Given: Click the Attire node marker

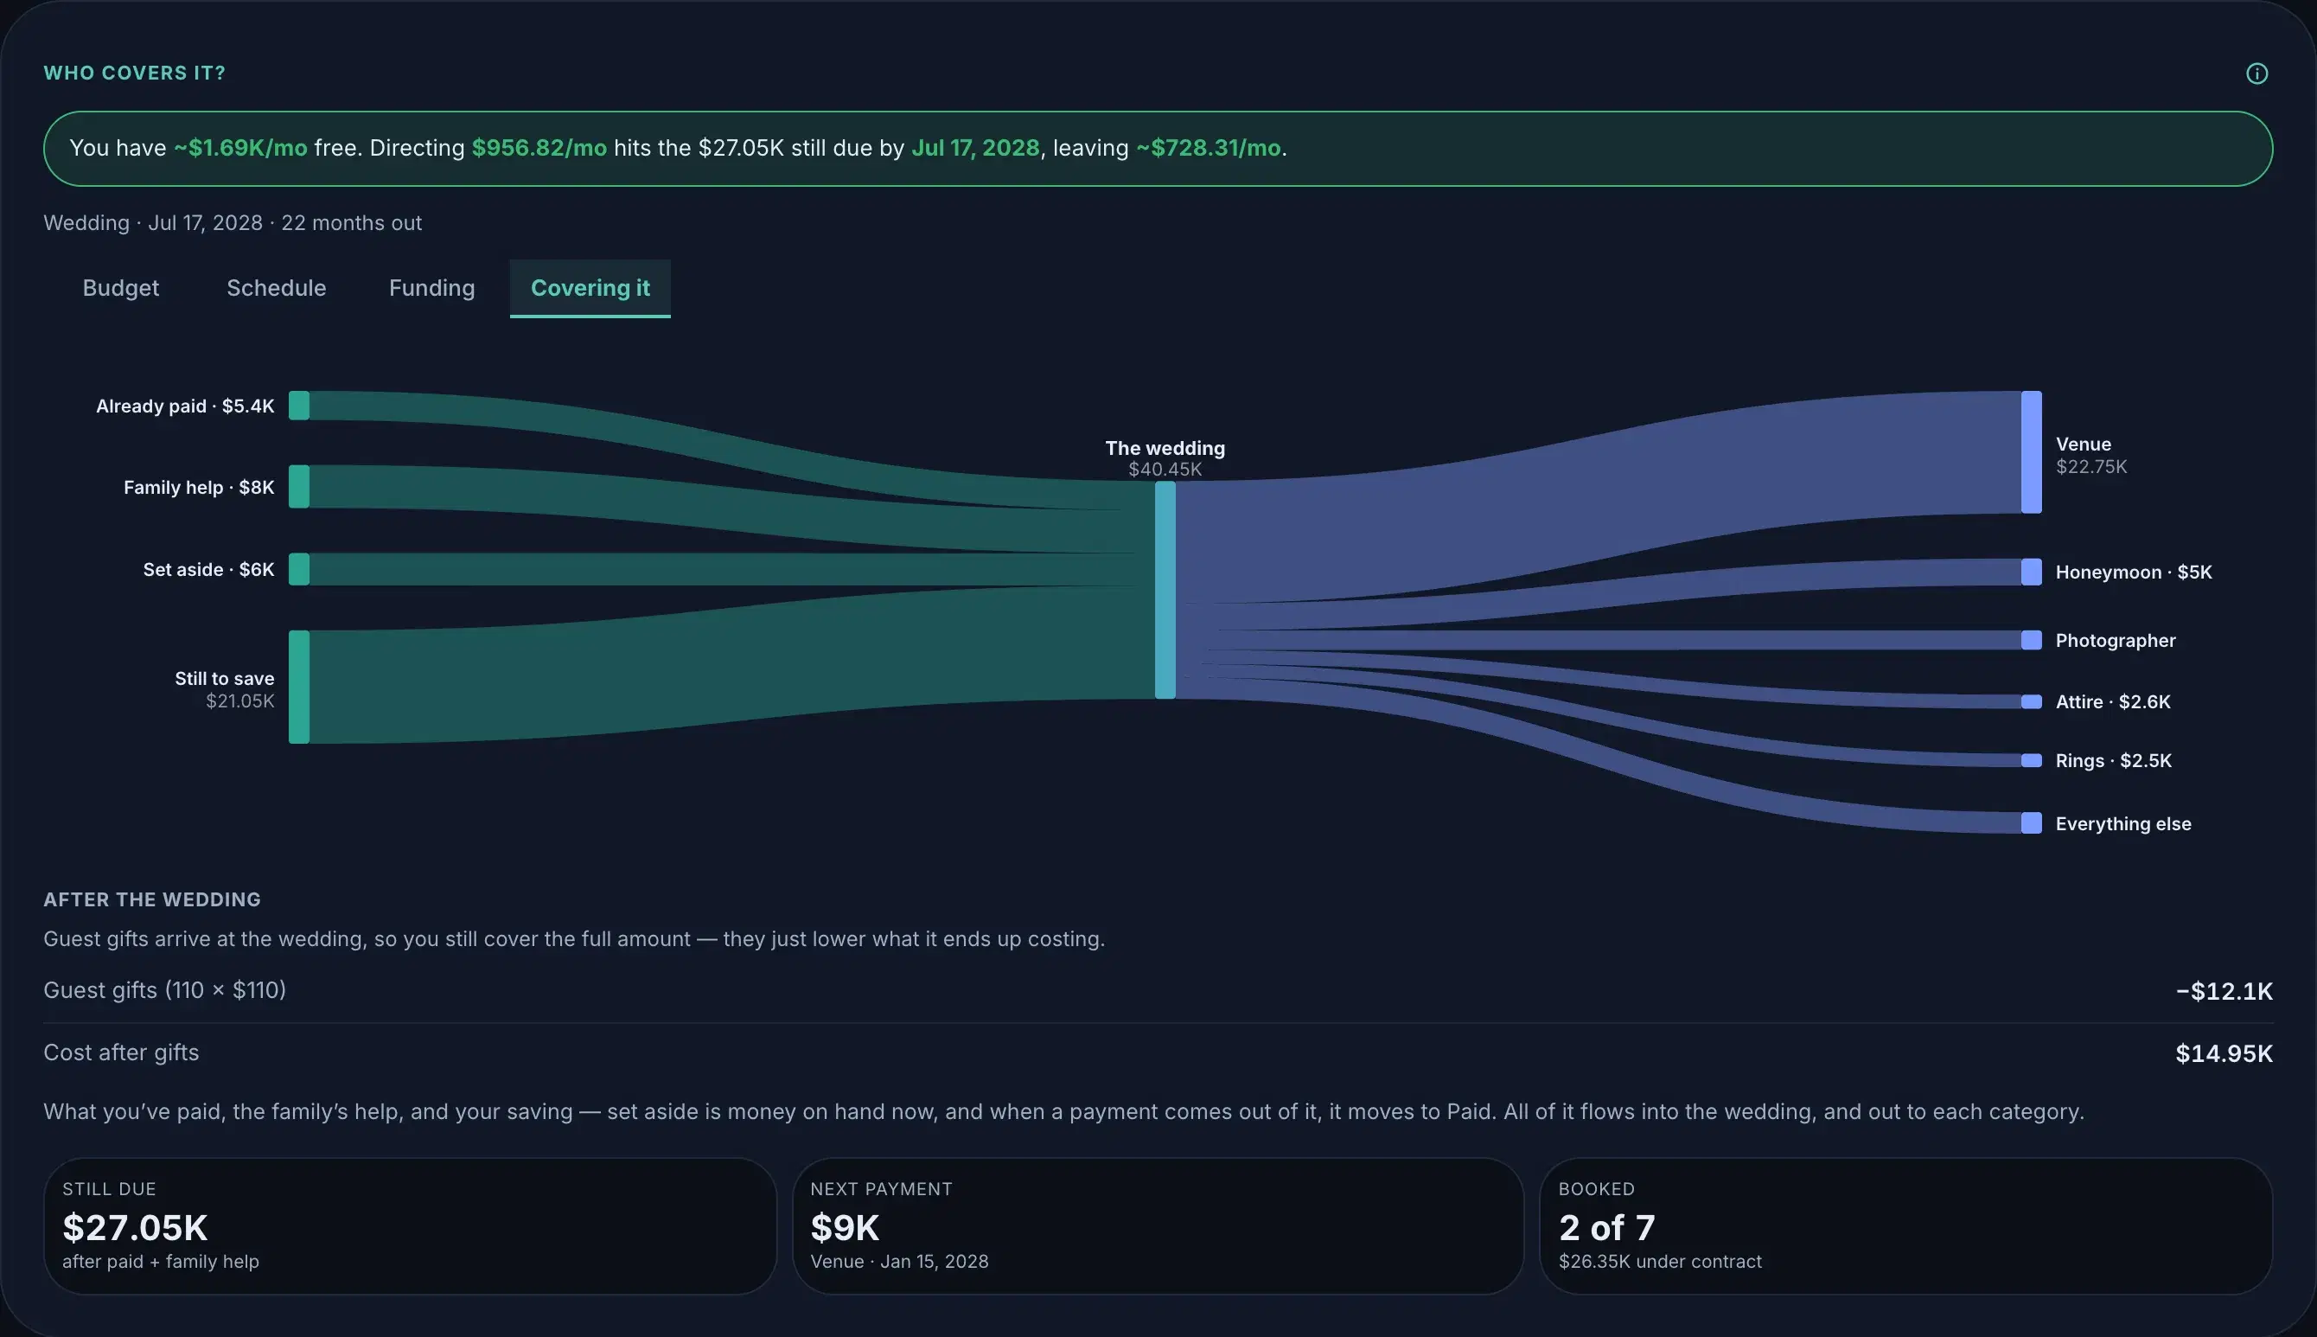Looking at the screenshot, I should (x=2031, y=701).
